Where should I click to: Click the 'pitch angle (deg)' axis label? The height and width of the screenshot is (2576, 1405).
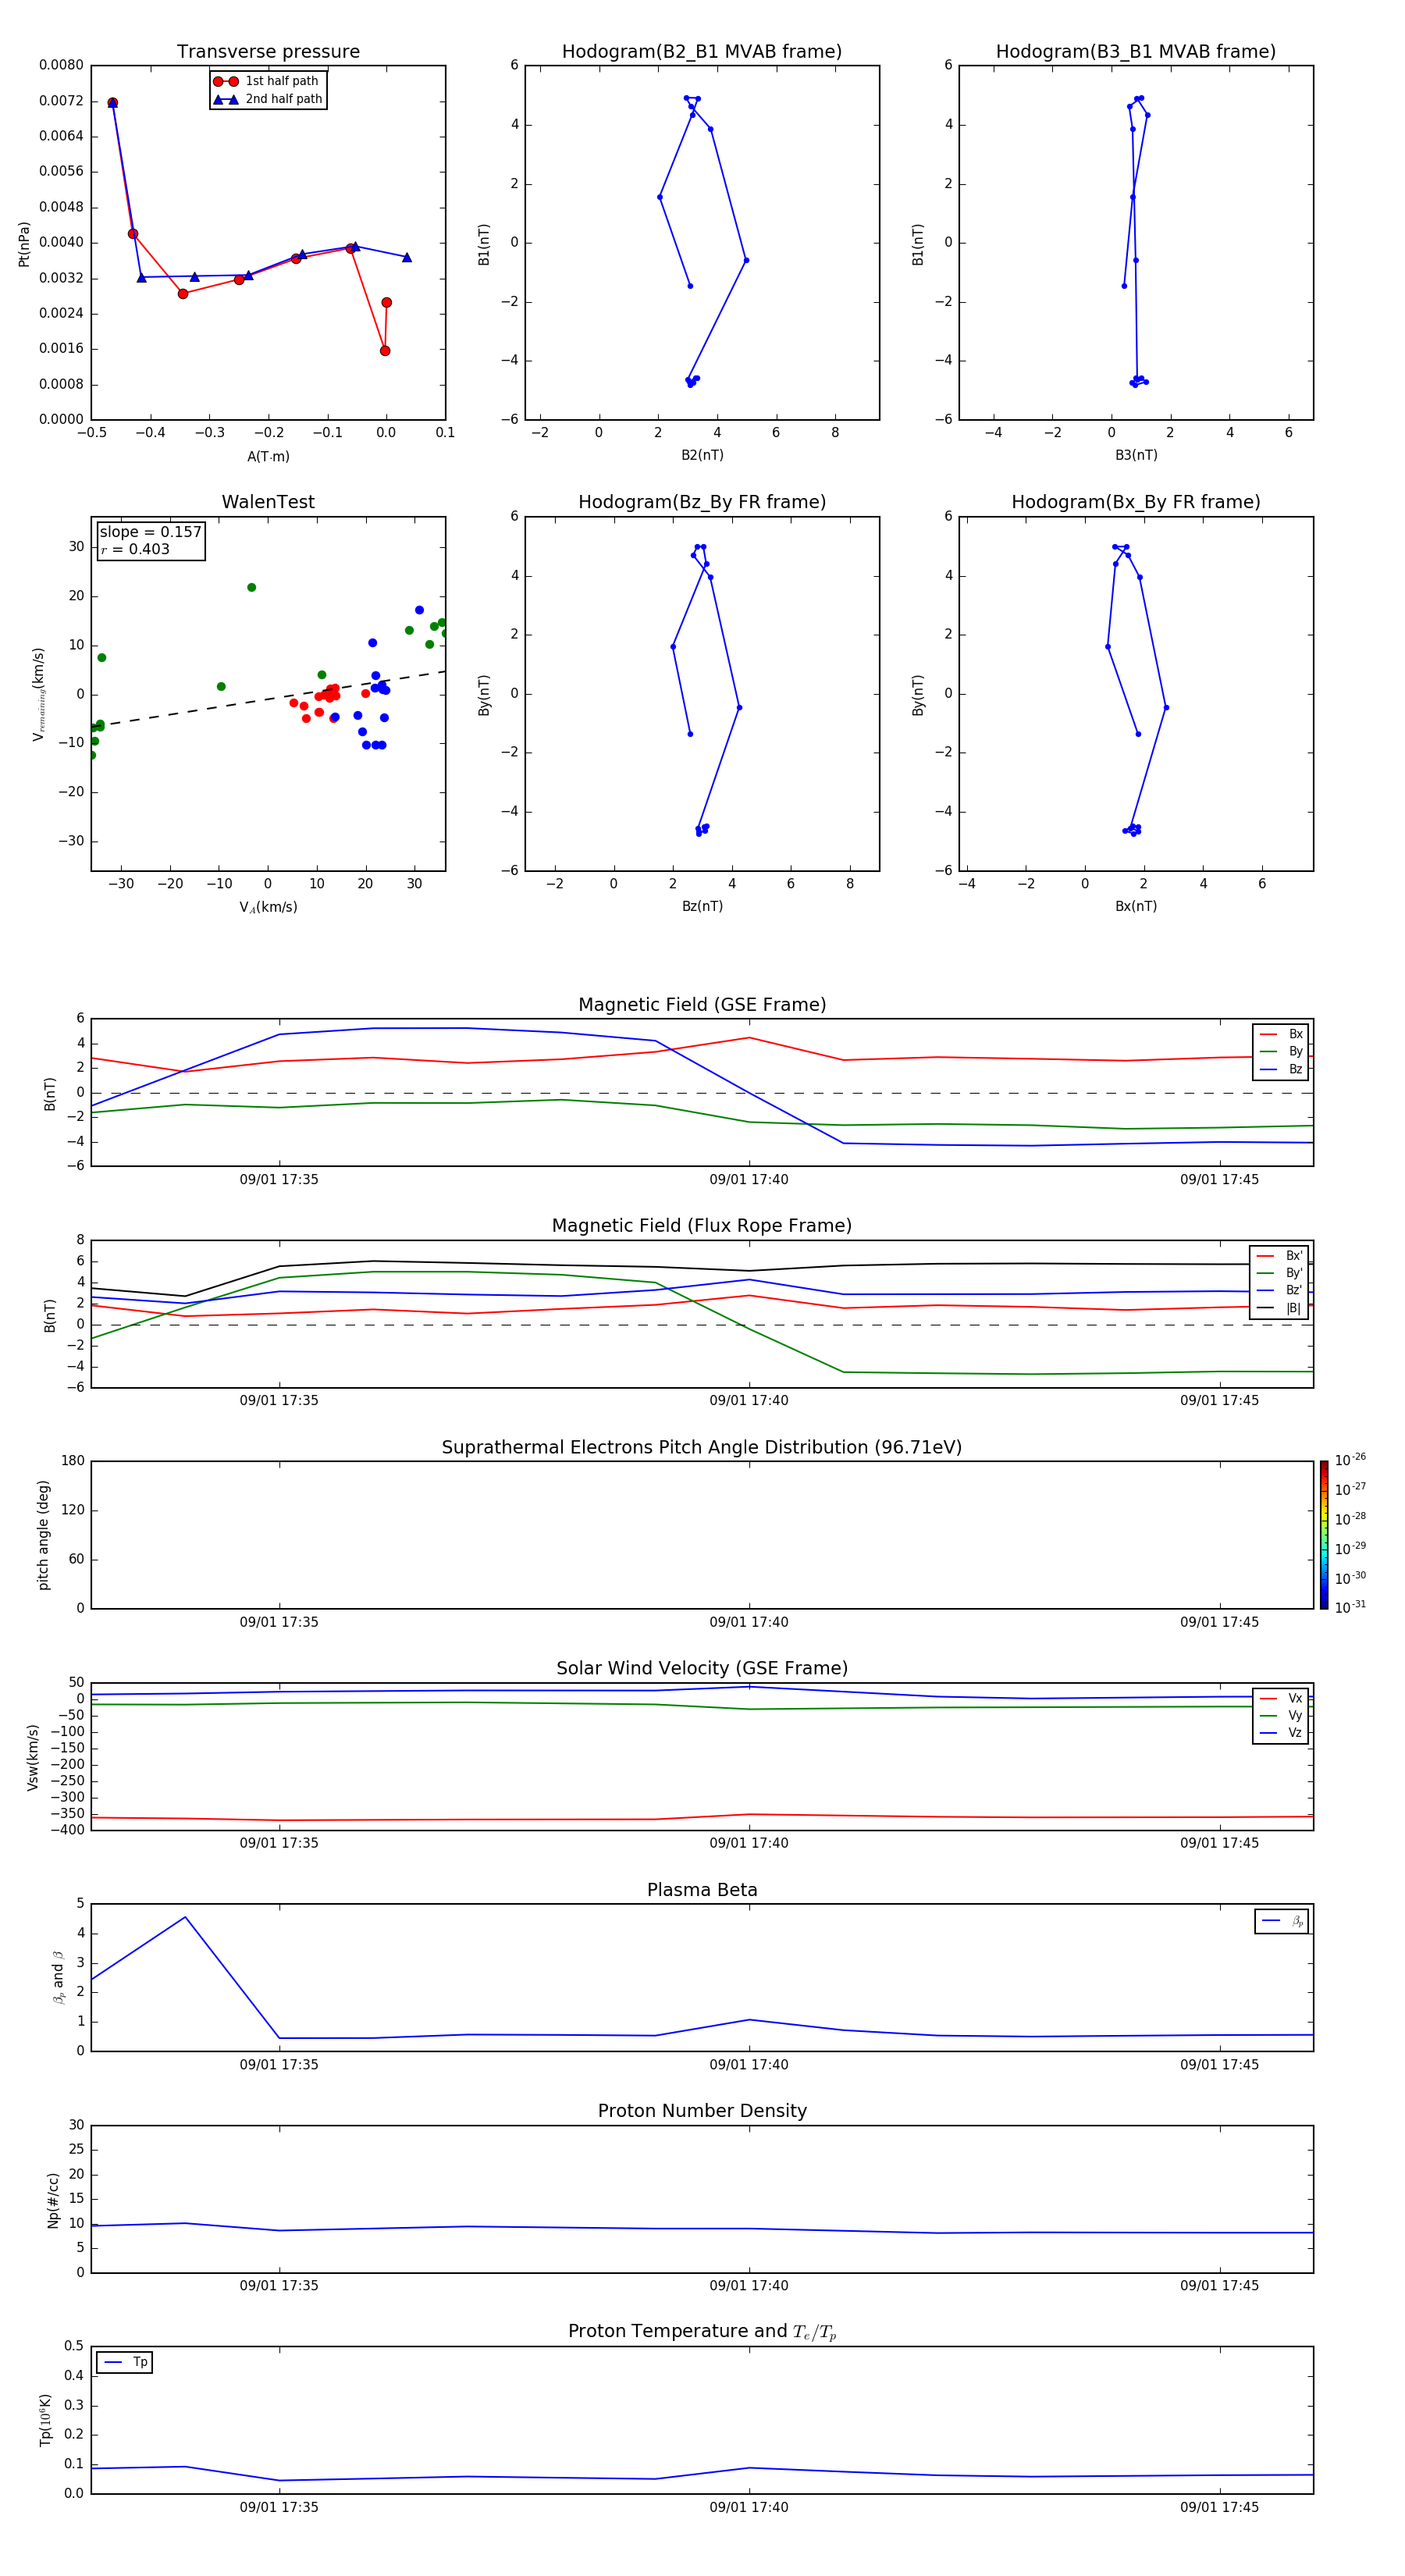tap(43, 1535)
